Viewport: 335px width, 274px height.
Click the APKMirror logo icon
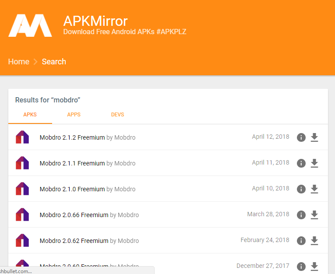pos(30,25)
